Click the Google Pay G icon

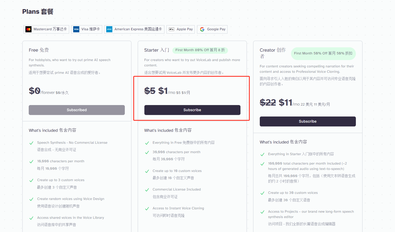(x=202, y=29)
